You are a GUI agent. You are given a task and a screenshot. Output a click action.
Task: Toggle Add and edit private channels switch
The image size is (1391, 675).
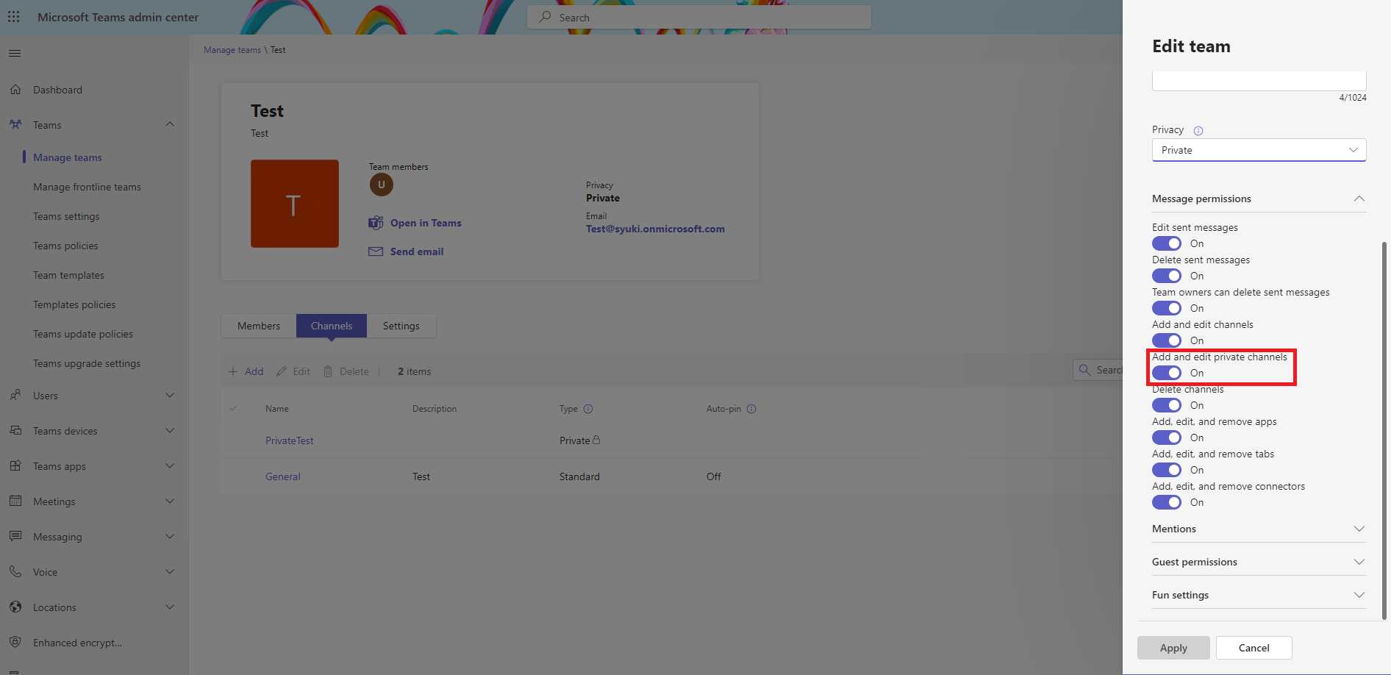1167,373
